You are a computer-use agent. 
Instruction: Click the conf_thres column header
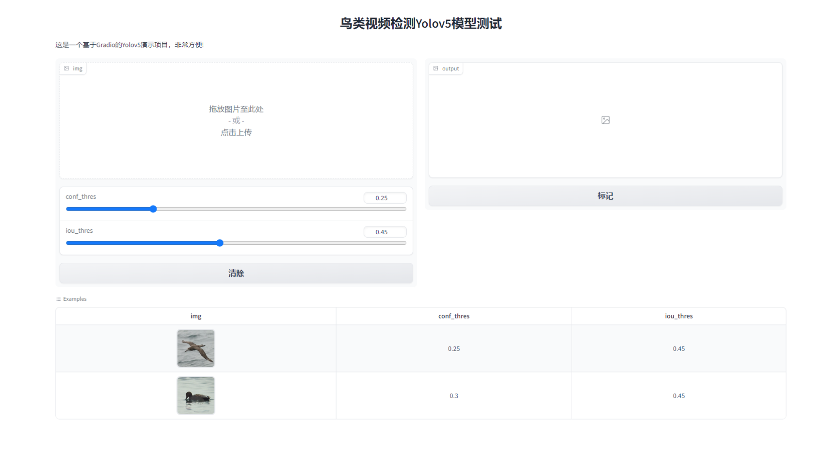click(x=453, y=316)
